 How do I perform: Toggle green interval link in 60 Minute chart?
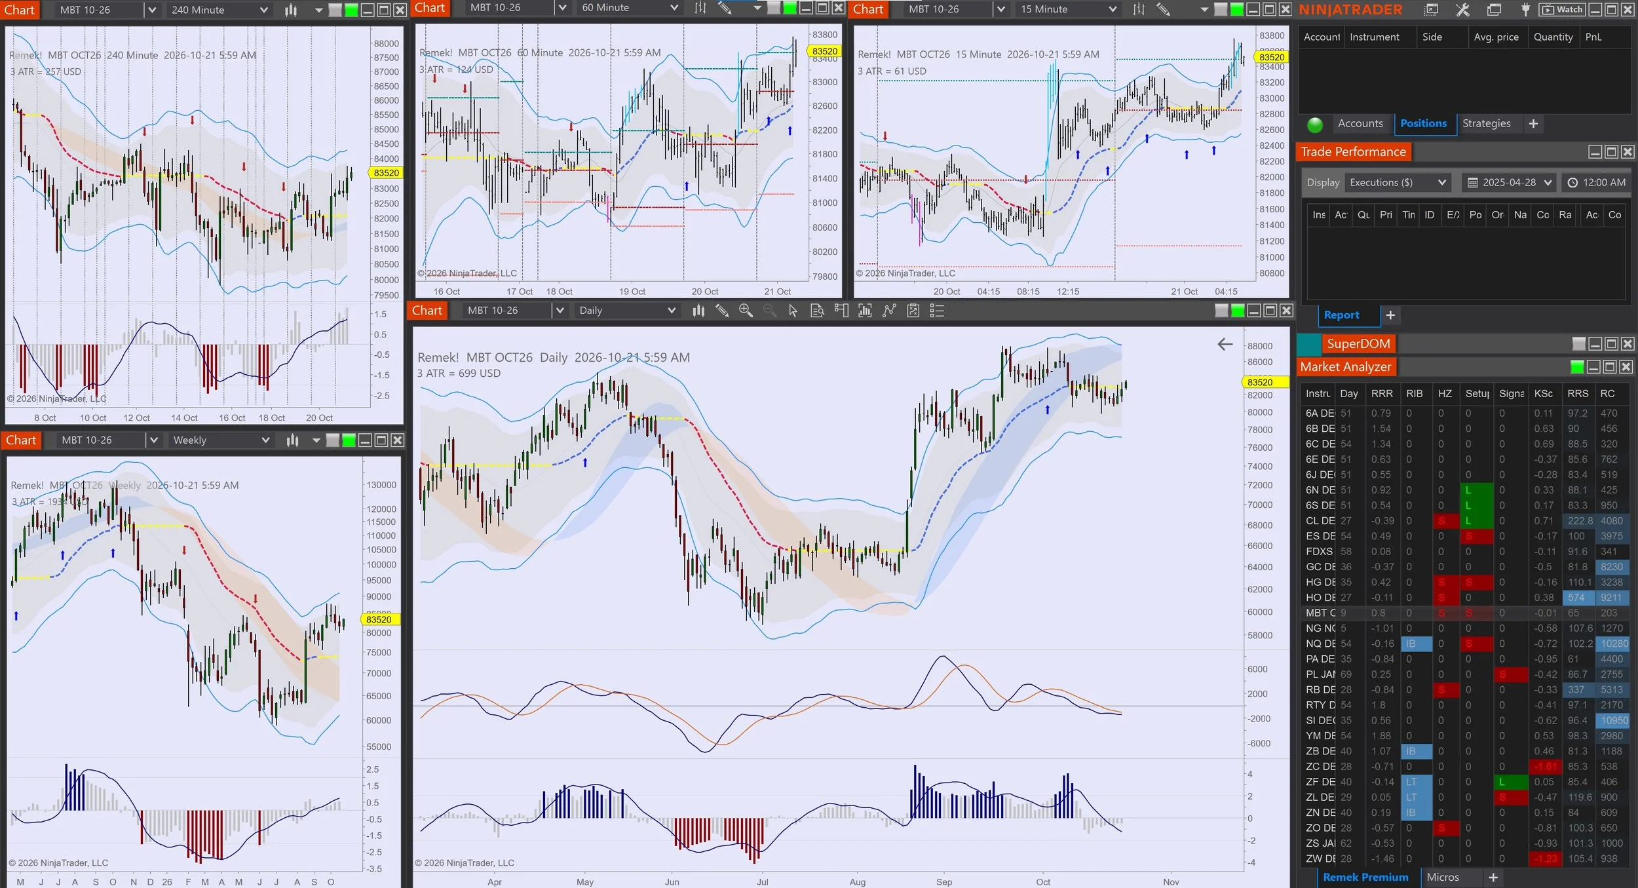pyautogui.click(x=790, y=8)
